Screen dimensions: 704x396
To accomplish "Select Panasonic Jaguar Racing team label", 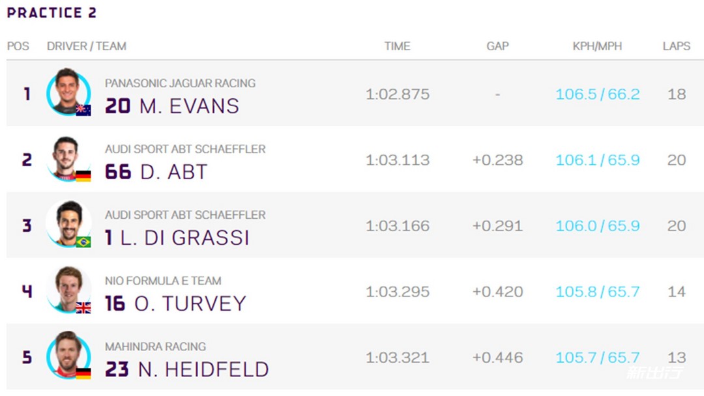I will point(180,83).
